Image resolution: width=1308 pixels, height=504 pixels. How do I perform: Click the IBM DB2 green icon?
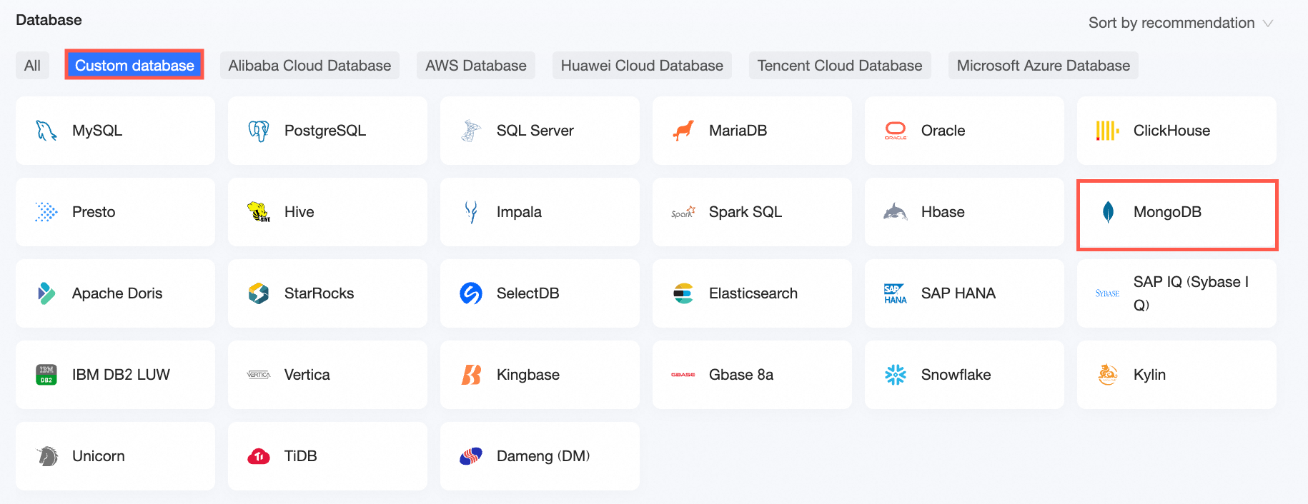[x=46, y=375]
